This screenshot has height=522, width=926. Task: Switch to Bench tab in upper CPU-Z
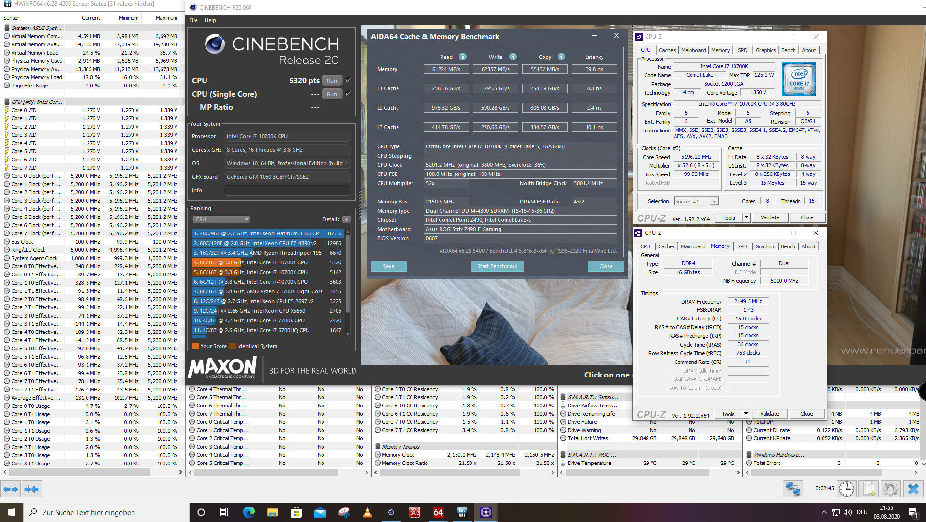[788, 50]
